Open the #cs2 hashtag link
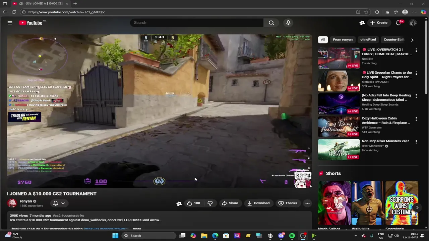Screen dimensions: 429x241 pos(57,216)
